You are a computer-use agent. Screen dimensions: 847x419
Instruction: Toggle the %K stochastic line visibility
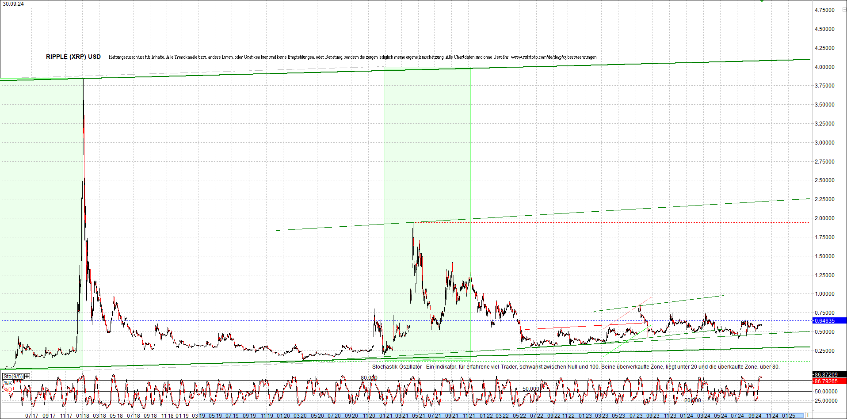pyautogui.click(x=8, y=383)
